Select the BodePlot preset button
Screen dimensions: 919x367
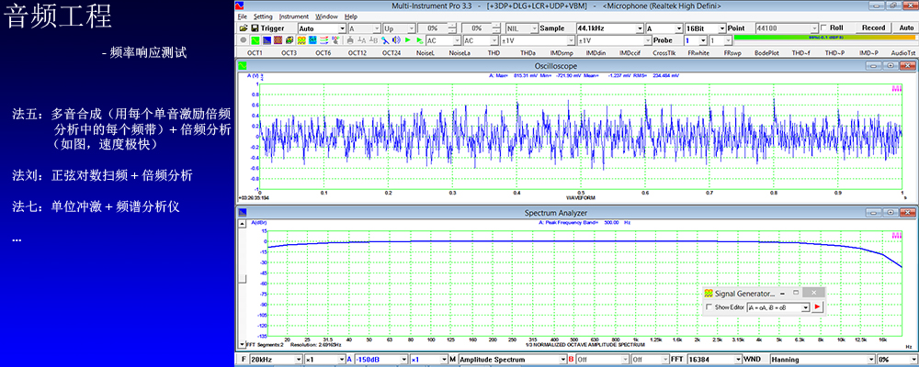[766, 52]
